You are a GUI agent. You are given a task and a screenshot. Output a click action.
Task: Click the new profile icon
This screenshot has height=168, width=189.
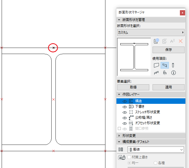pos(156,41)
